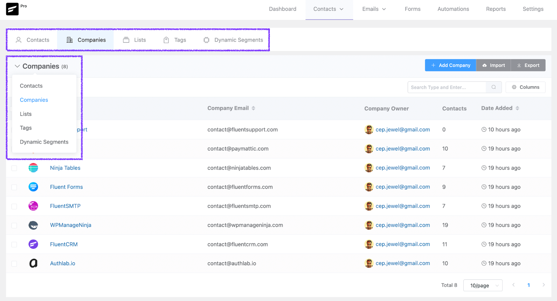Image resolution: width=557 pixels, height=301 pixels.
Task: Choose Tags in the Companies dropdown menu
Action: 26,128
